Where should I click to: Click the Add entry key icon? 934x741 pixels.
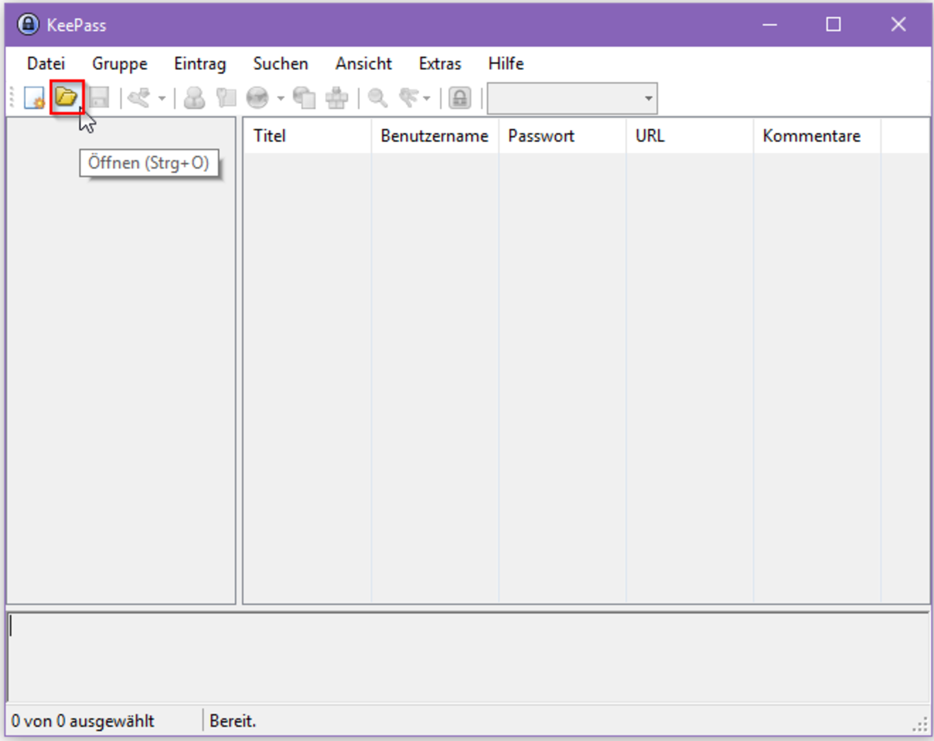click(139, 98)
